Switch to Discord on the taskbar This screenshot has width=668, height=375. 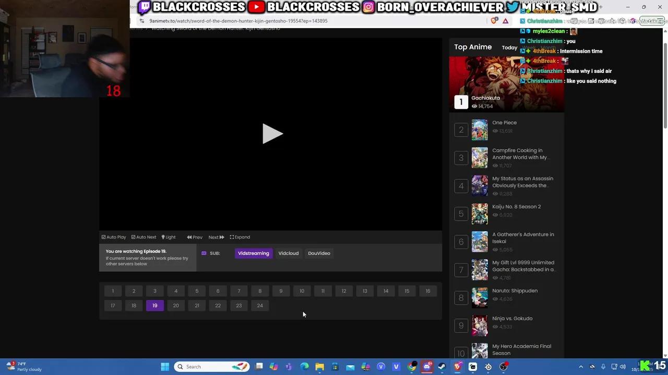(427, 367)
